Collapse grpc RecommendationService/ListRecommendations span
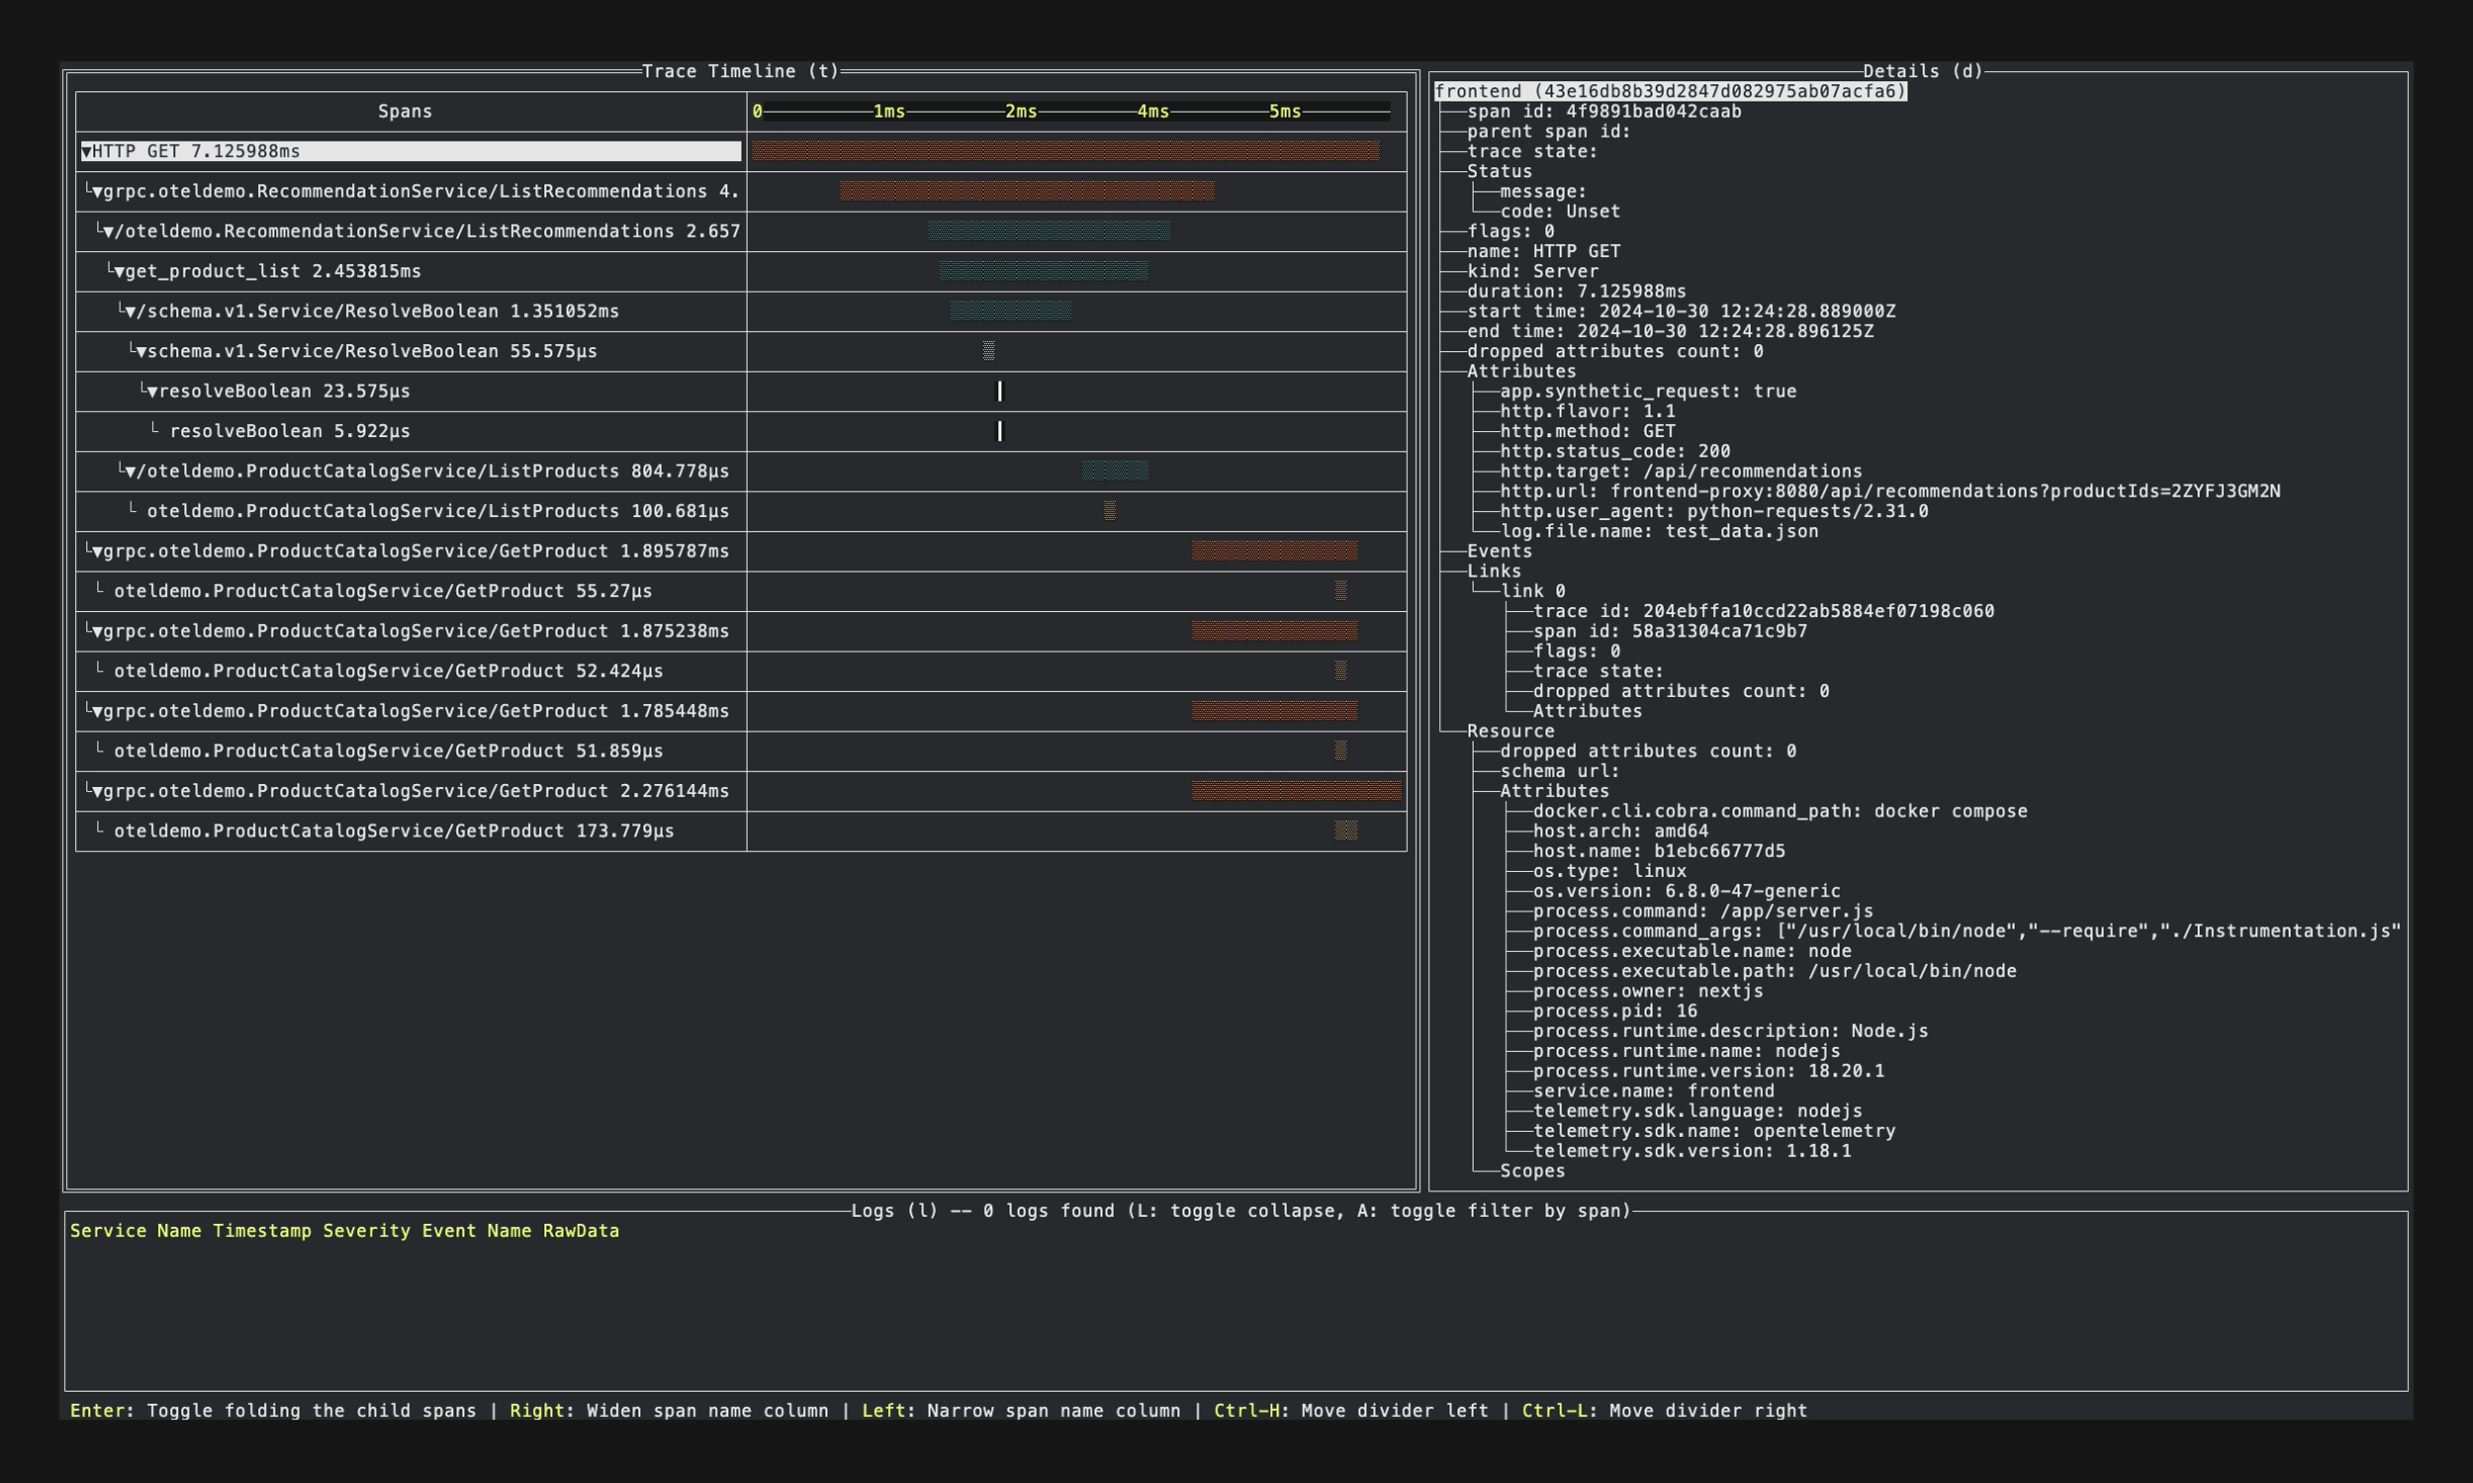This screenshot has width=2473, height=1483. click(x=98, y=192)
